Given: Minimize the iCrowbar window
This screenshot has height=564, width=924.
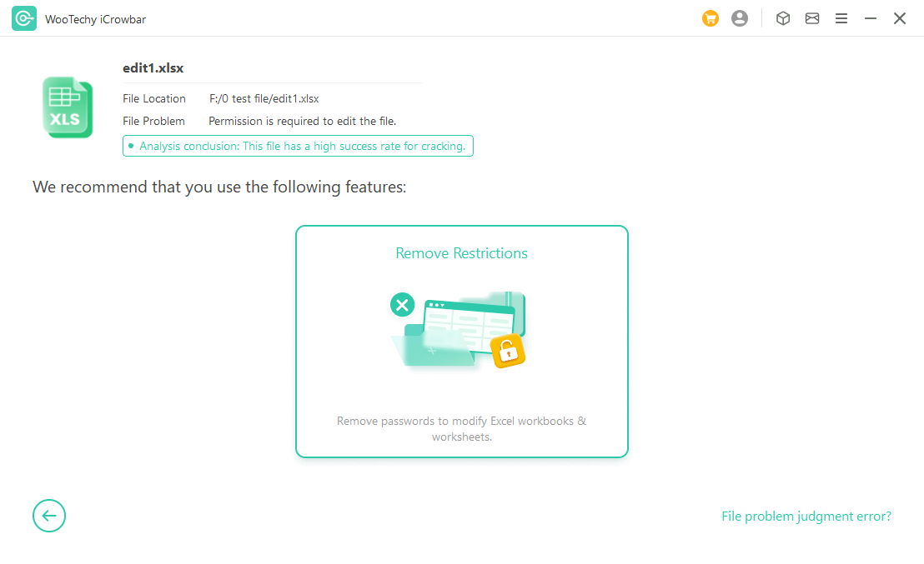Looking at the screenshot, I should pos(871,18).
